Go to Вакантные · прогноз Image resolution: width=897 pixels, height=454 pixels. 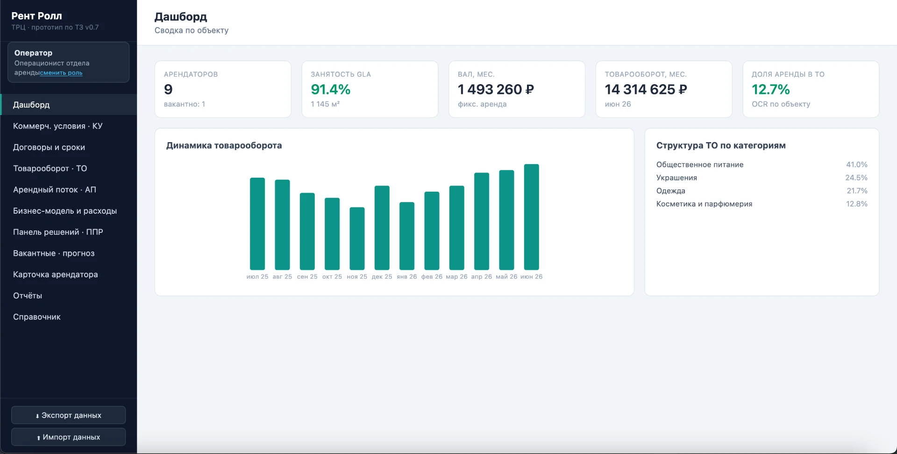click(x=69, y=253)
